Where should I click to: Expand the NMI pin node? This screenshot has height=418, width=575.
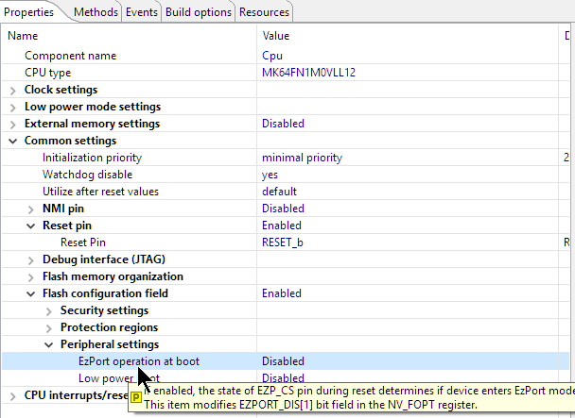pos(31,209)
